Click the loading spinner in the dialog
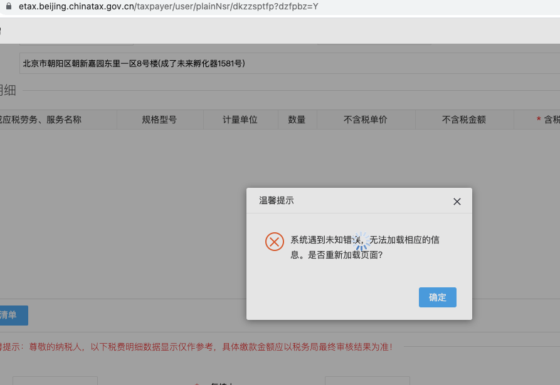This screenshot has height=385, width=560. click(x=361, y=241)
